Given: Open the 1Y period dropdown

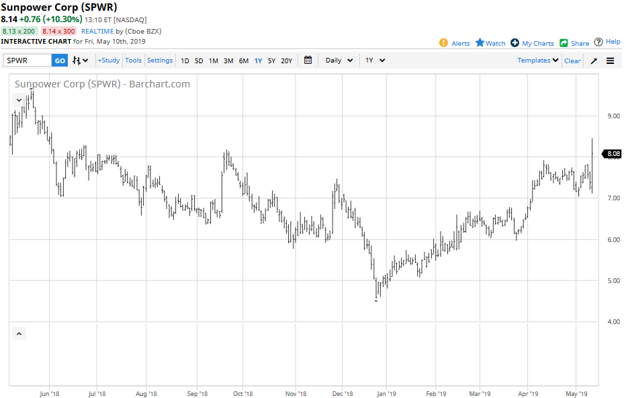Looking at the screenshot, I should [375, 61].
